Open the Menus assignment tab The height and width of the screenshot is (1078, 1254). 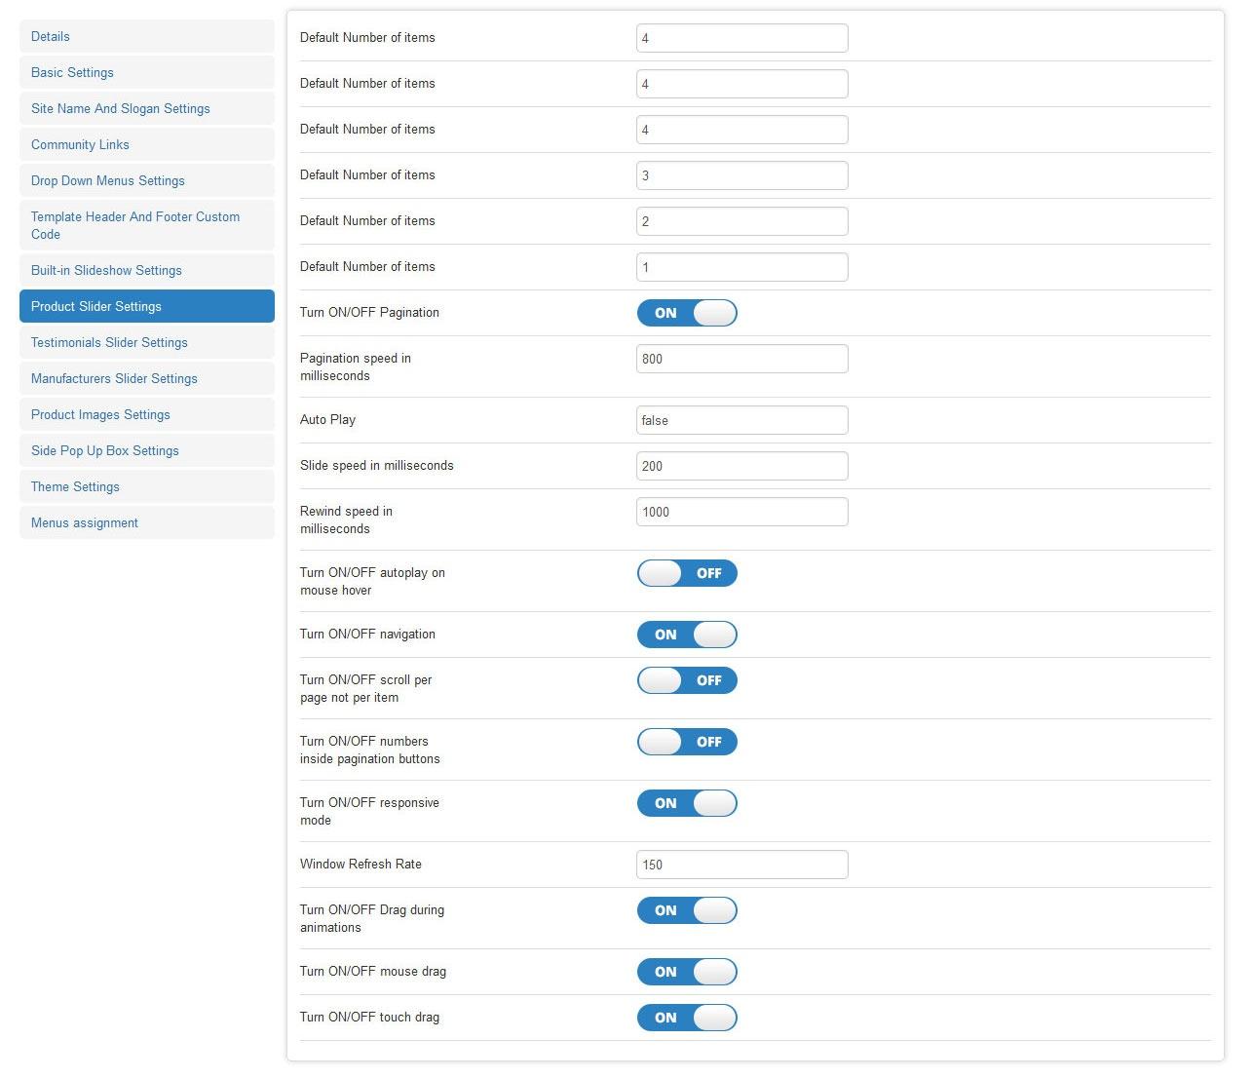pyautogui.click(x=146, y=522)
